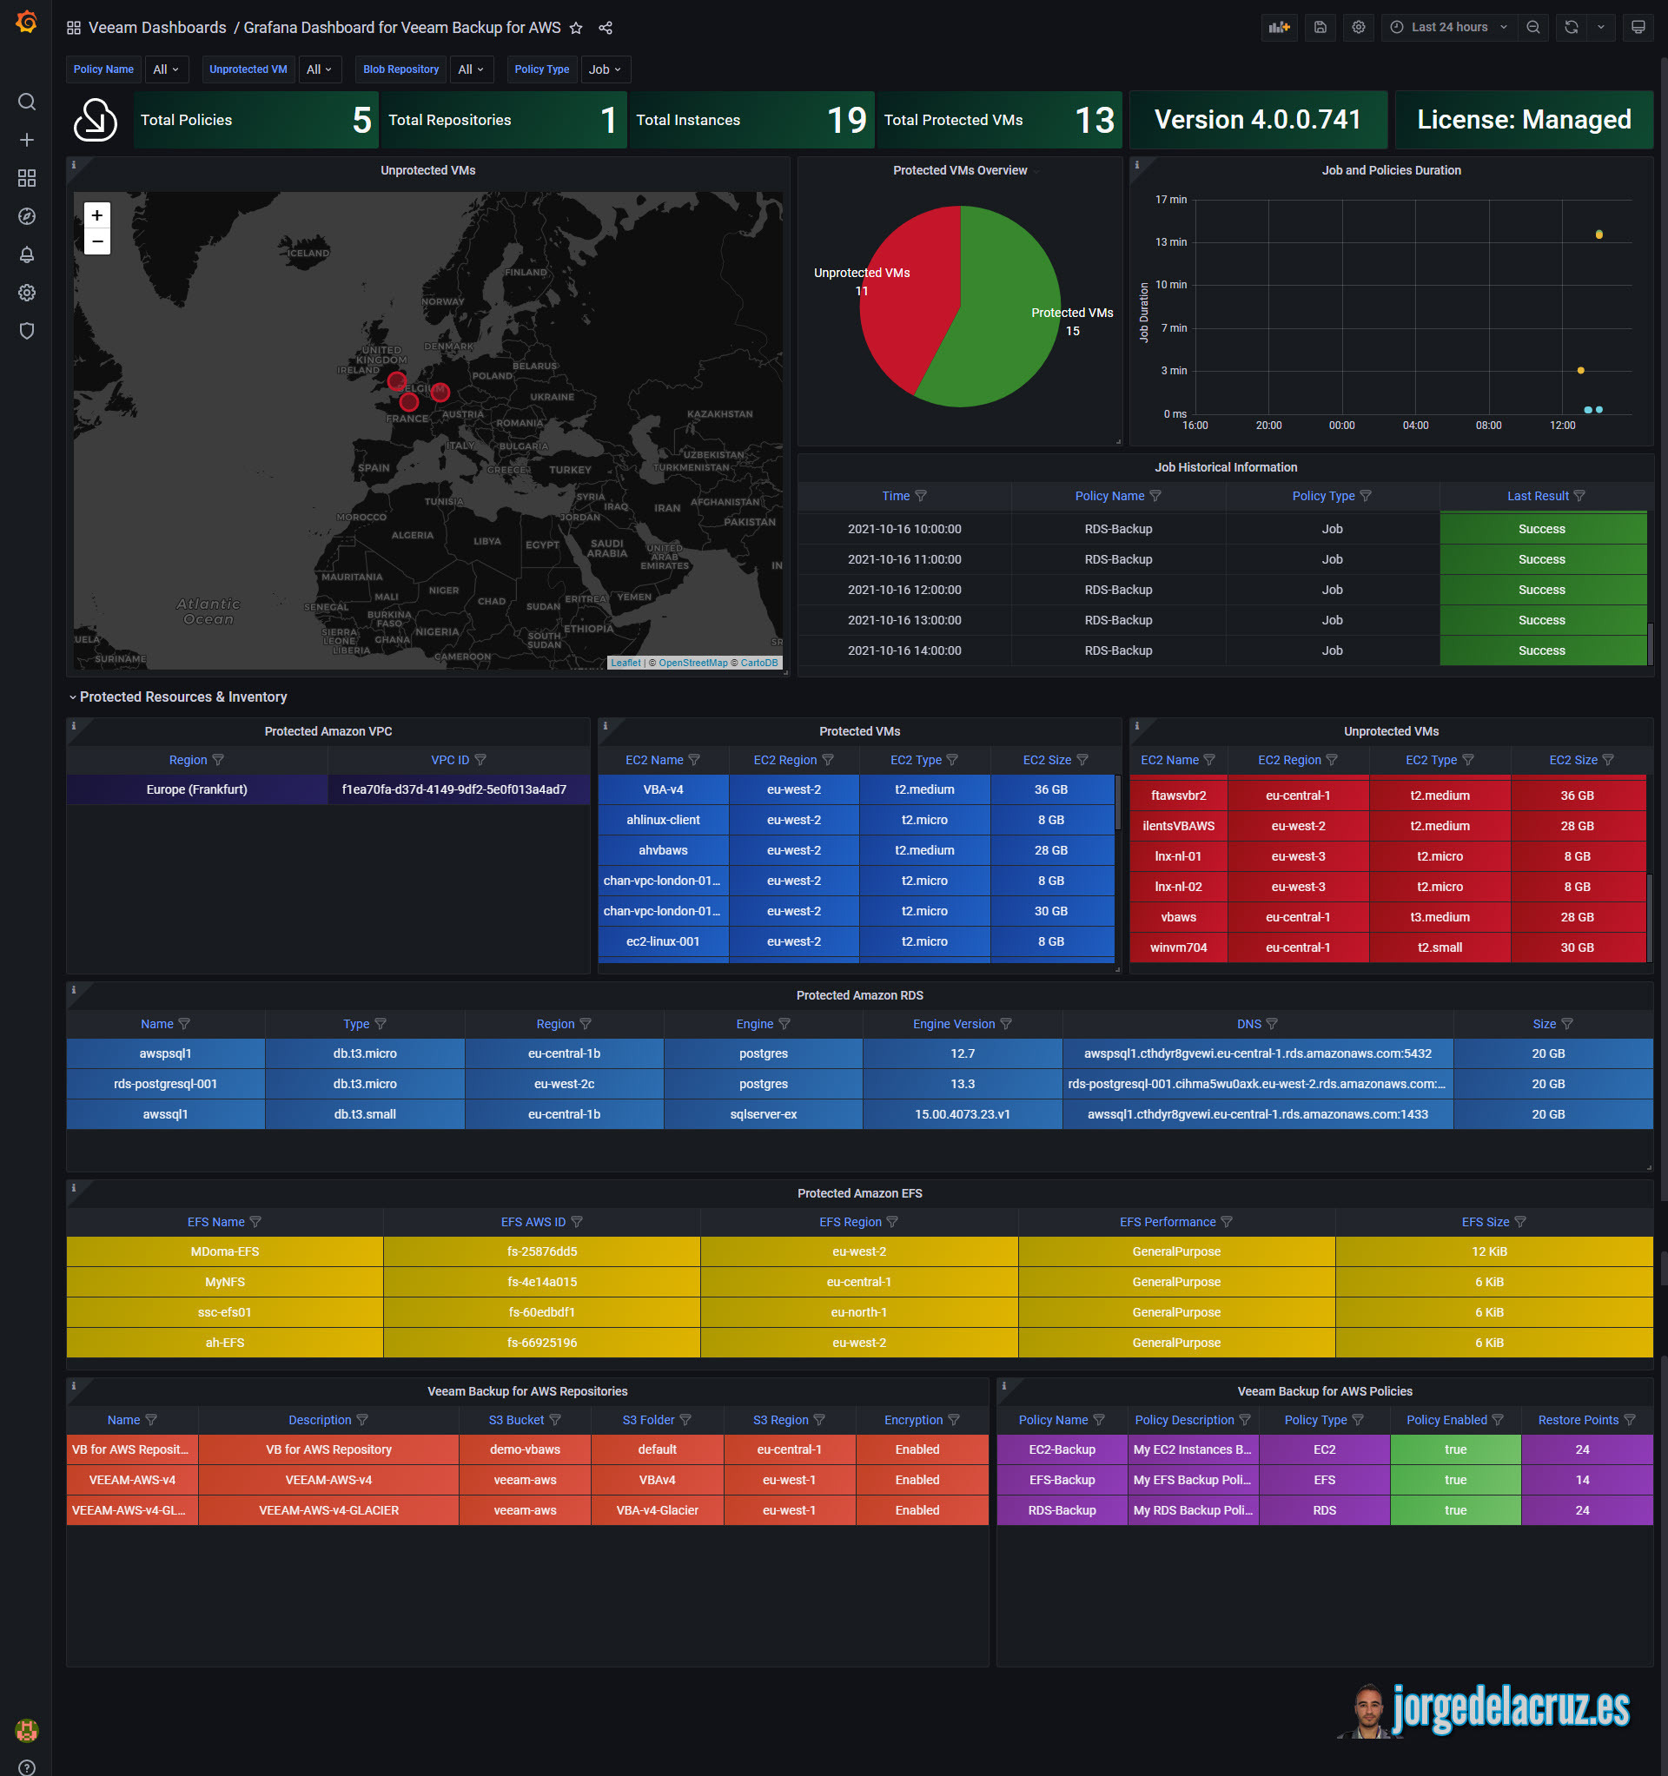Open the Grafana home logo
The height and width of the screenshot is (1776, 1668).
click(x=27, y=22)
